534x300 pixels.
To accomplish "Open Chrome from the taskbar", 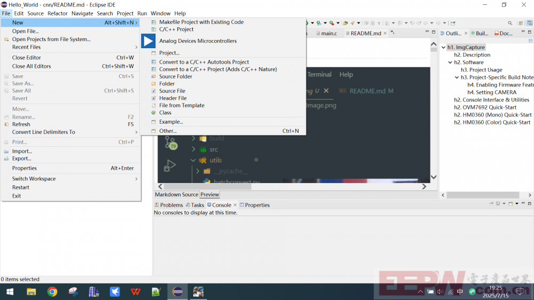I will (52, 292).
